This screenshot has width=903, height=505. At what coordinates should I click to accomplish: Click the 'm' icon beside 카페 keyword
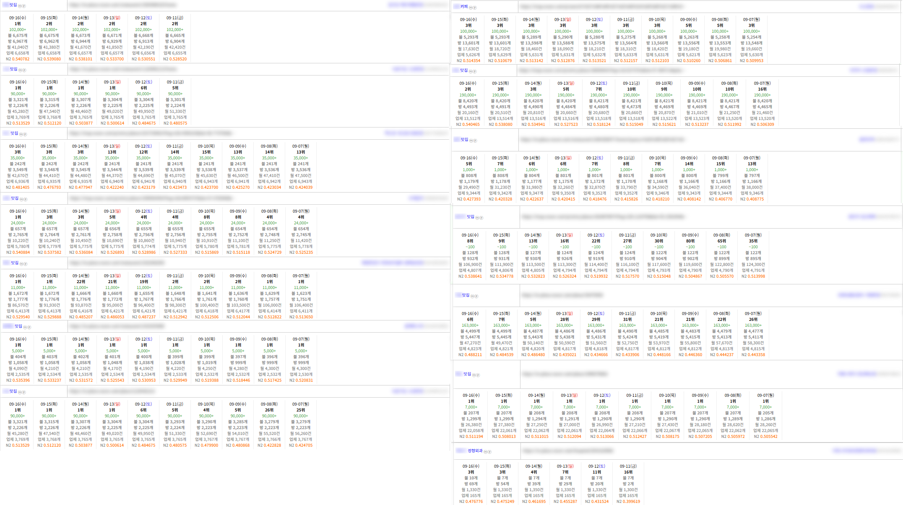click(x=471, y=8)
